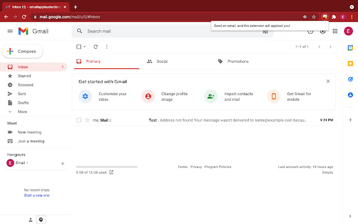Open storage management link icon
This screenshot has height=224, width=358.
[x=111, y=172]
